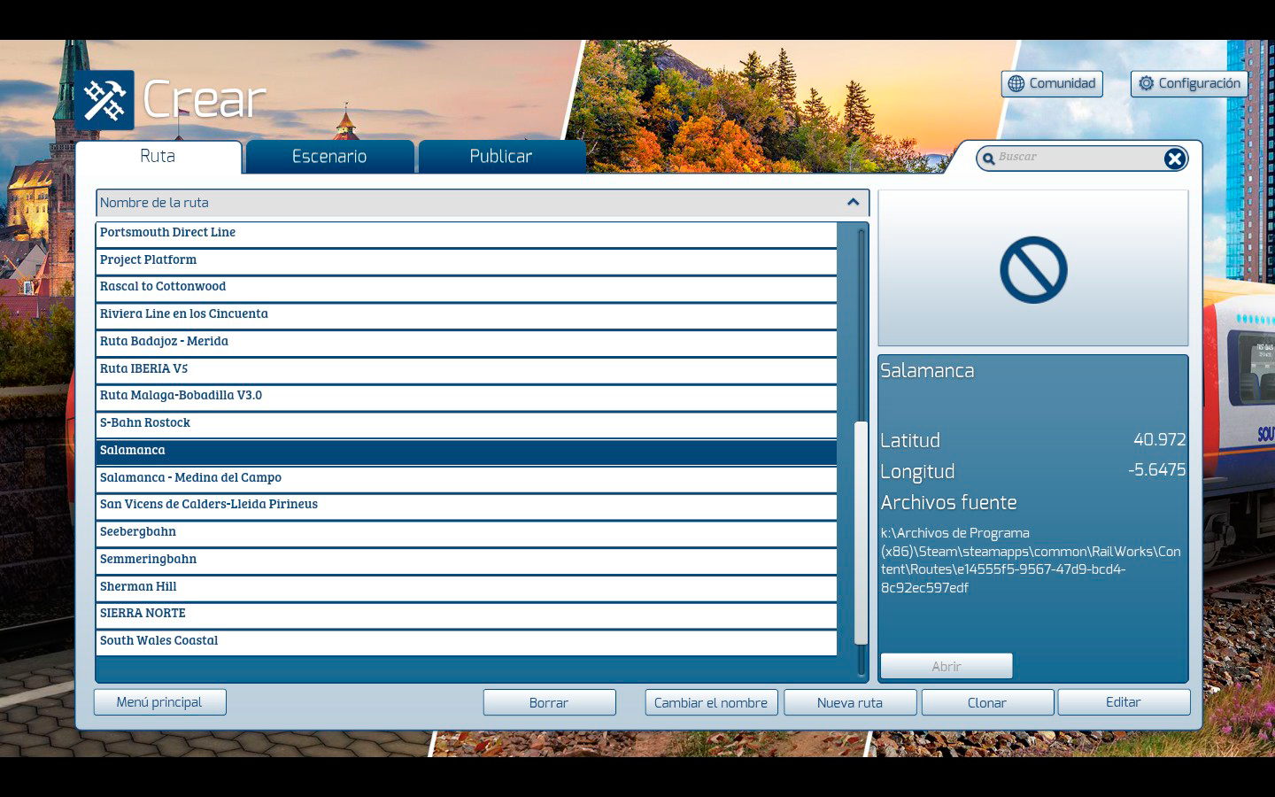Clear search with the X icon
This screenshot has height=797, width=1275.
pyautogui.click(x=1174, y=159)
